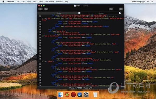This screenshot has height=99, width=156.
Task: Open the Help menu
Action: (67, 2)
